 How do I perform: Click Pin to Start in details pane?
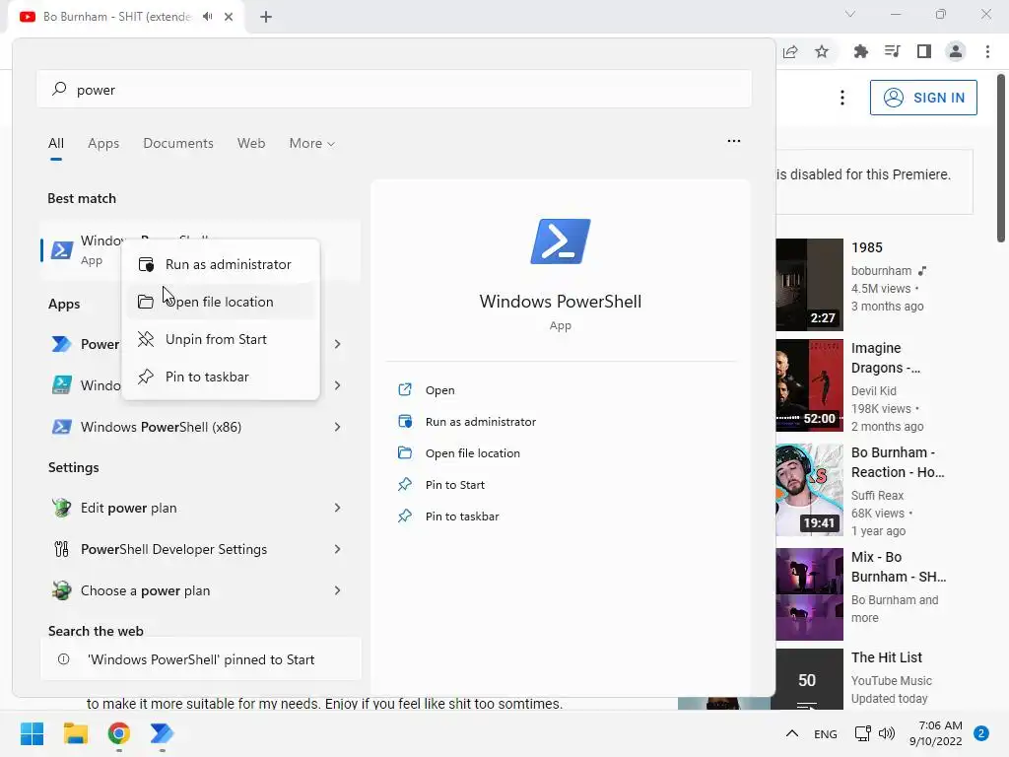[x=454, y=485]
